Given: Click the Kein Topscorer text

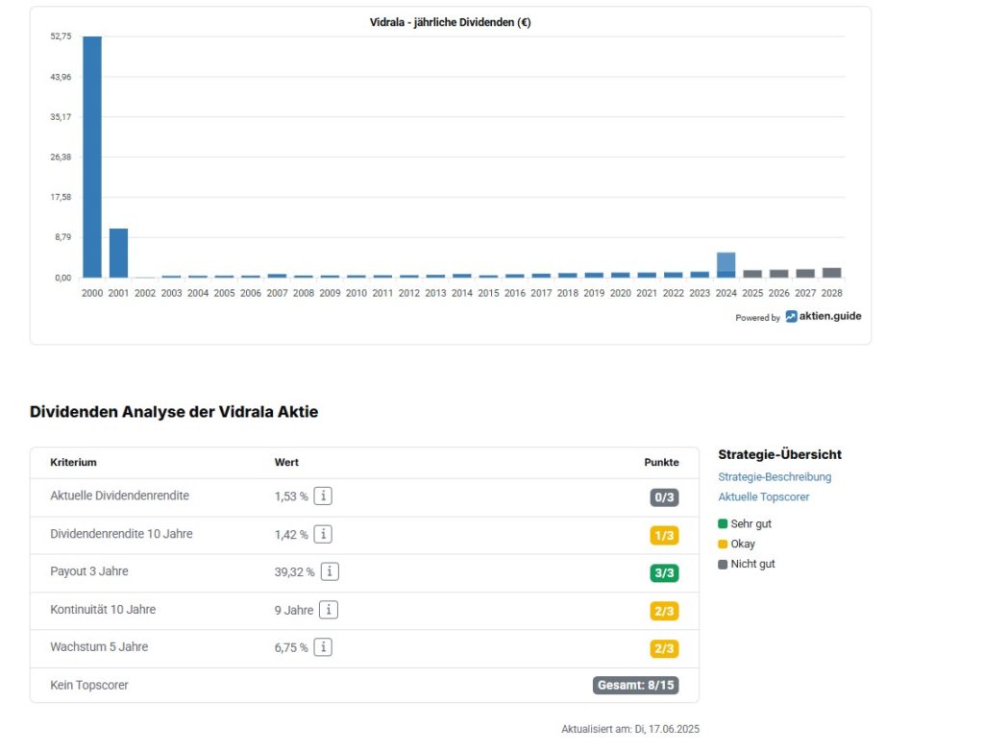Looking at the screenshot, I should pos(89,685).
